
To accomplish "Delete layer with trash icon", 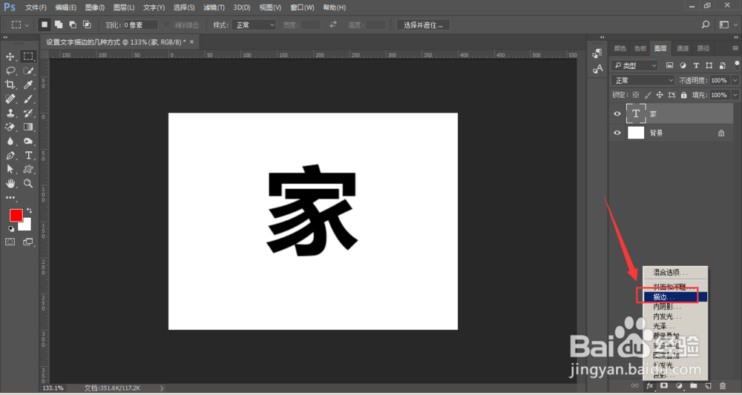I will (723, 386).
